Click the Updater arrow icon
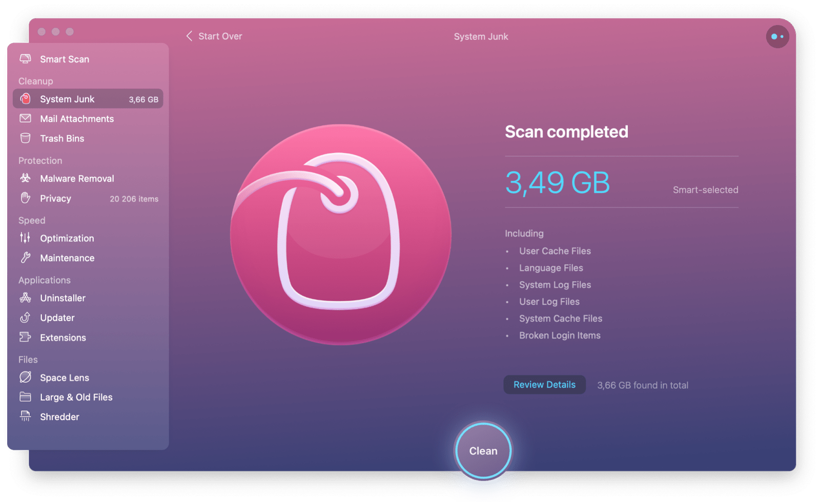 coord(25,318)
